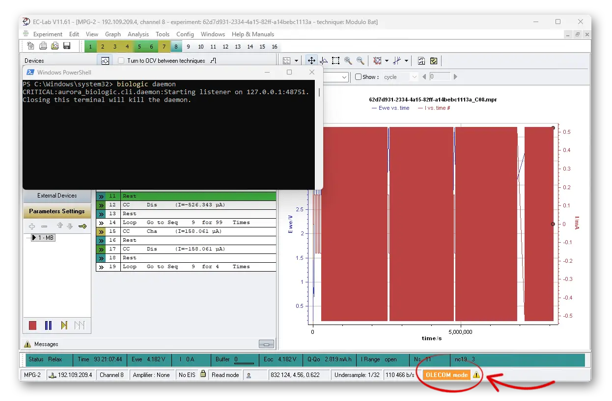
Task: Select the pan (four-arrow) graph tool
Action: click(x=311, y=61)
